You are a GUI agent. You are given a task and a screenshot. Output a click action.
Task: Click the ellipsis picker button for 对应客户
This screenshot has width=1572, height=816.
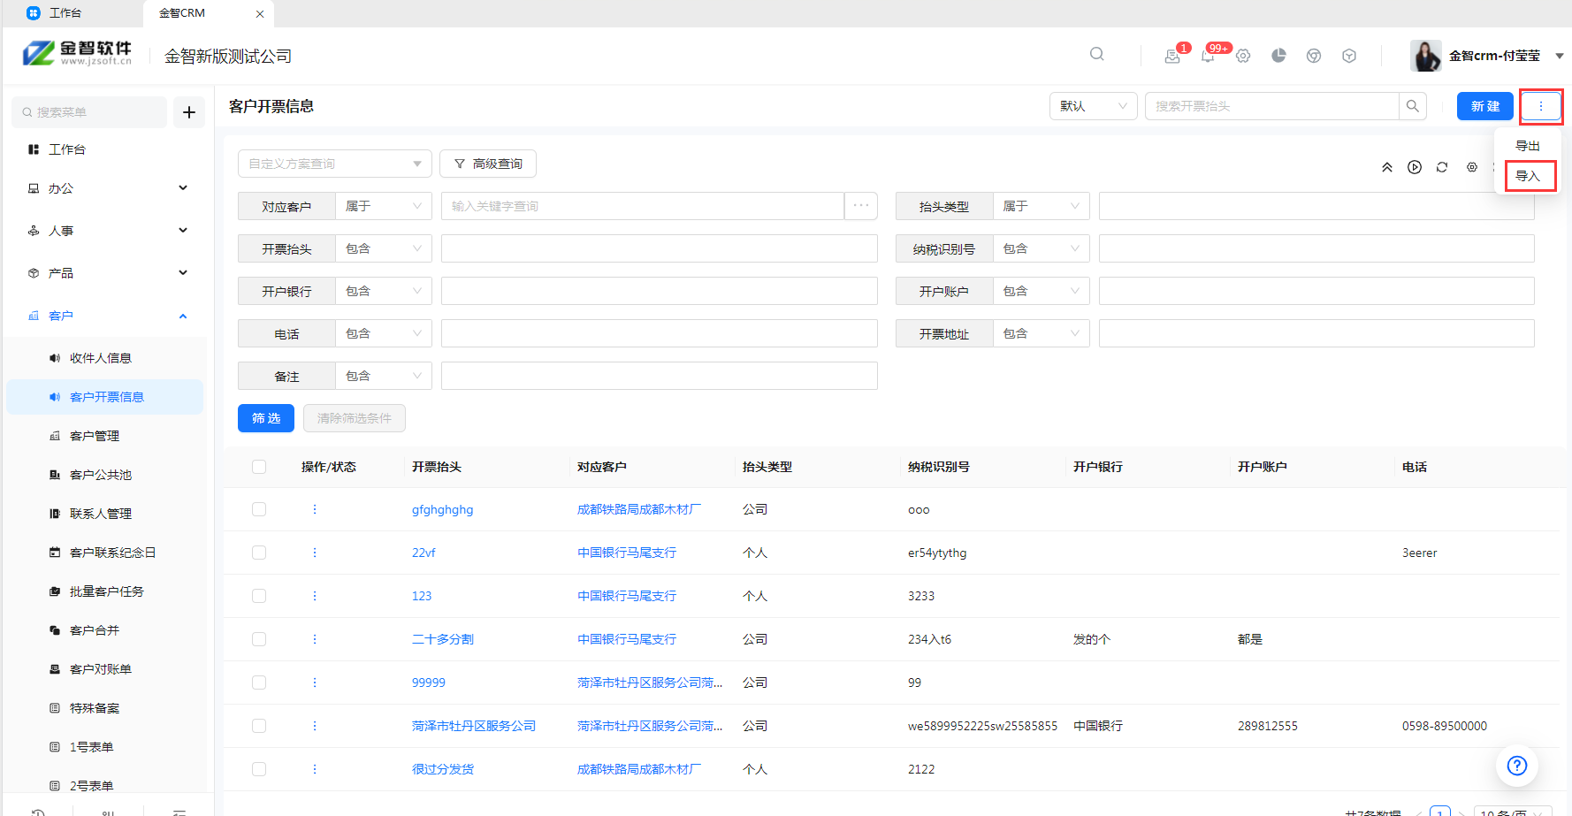point(861,206)
